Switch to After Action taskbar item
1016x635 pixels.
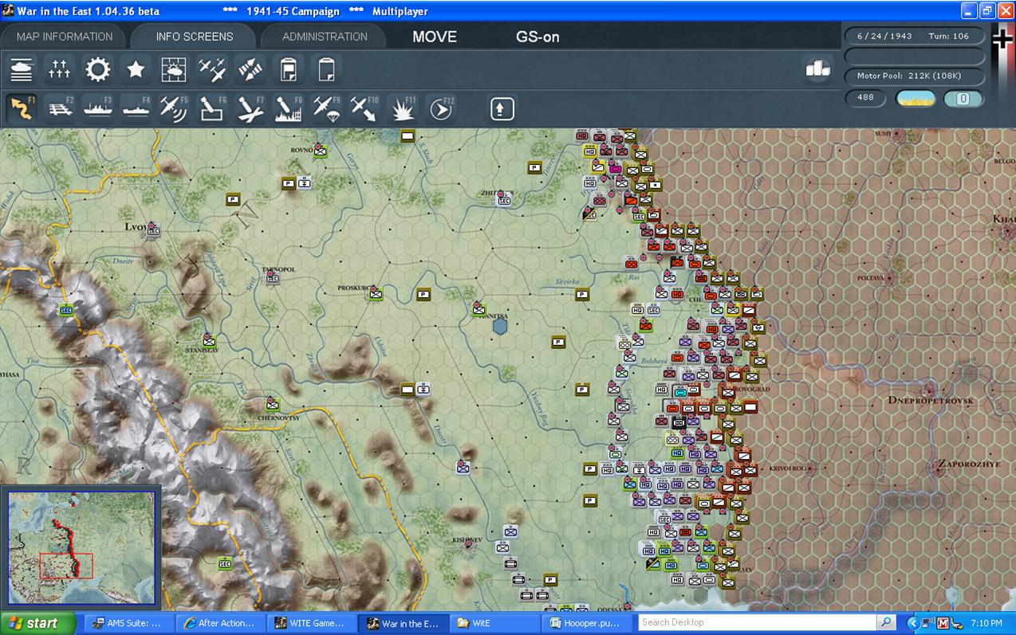[219, 623]
